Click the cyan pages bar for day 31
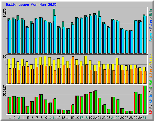 coord(145,35)
